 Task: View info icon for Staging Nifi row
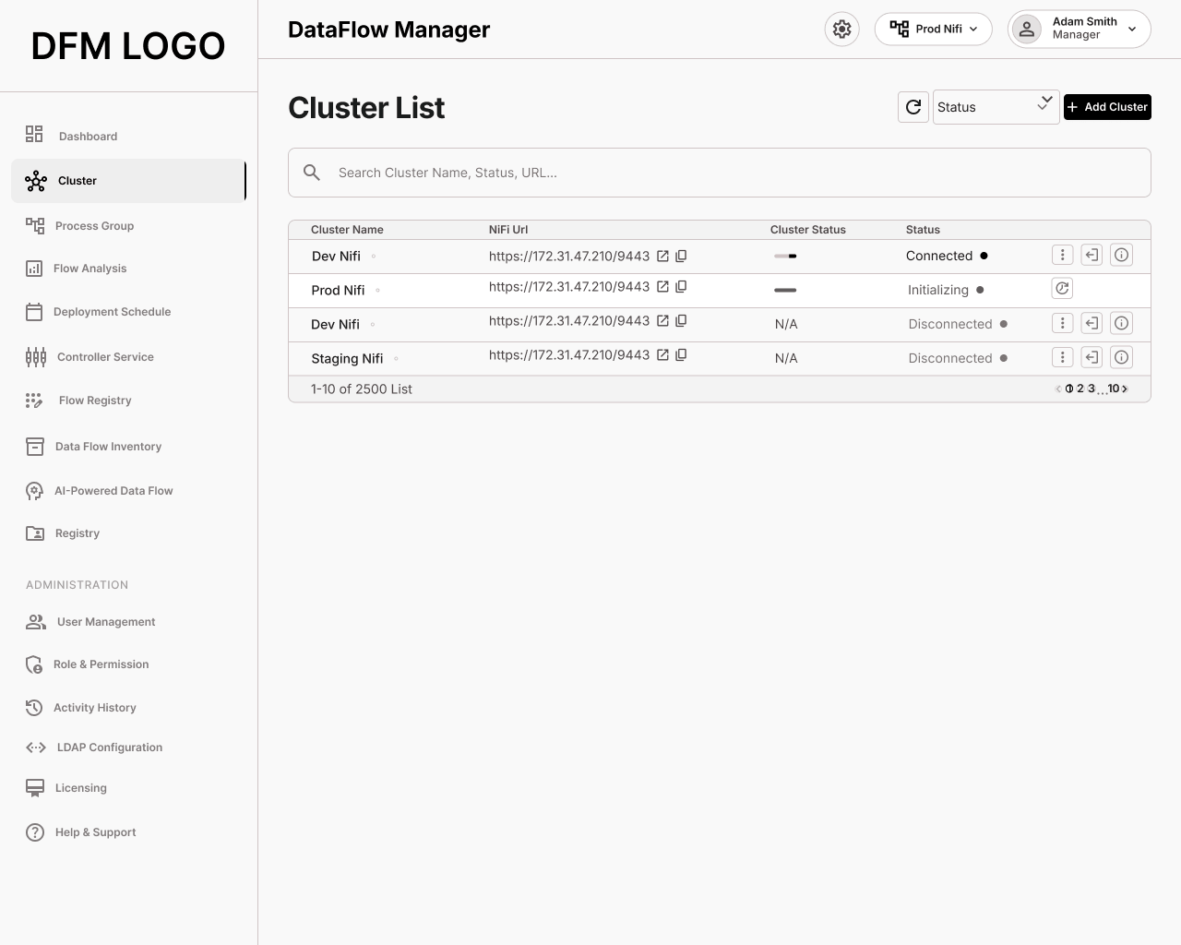coord(1121,358)
